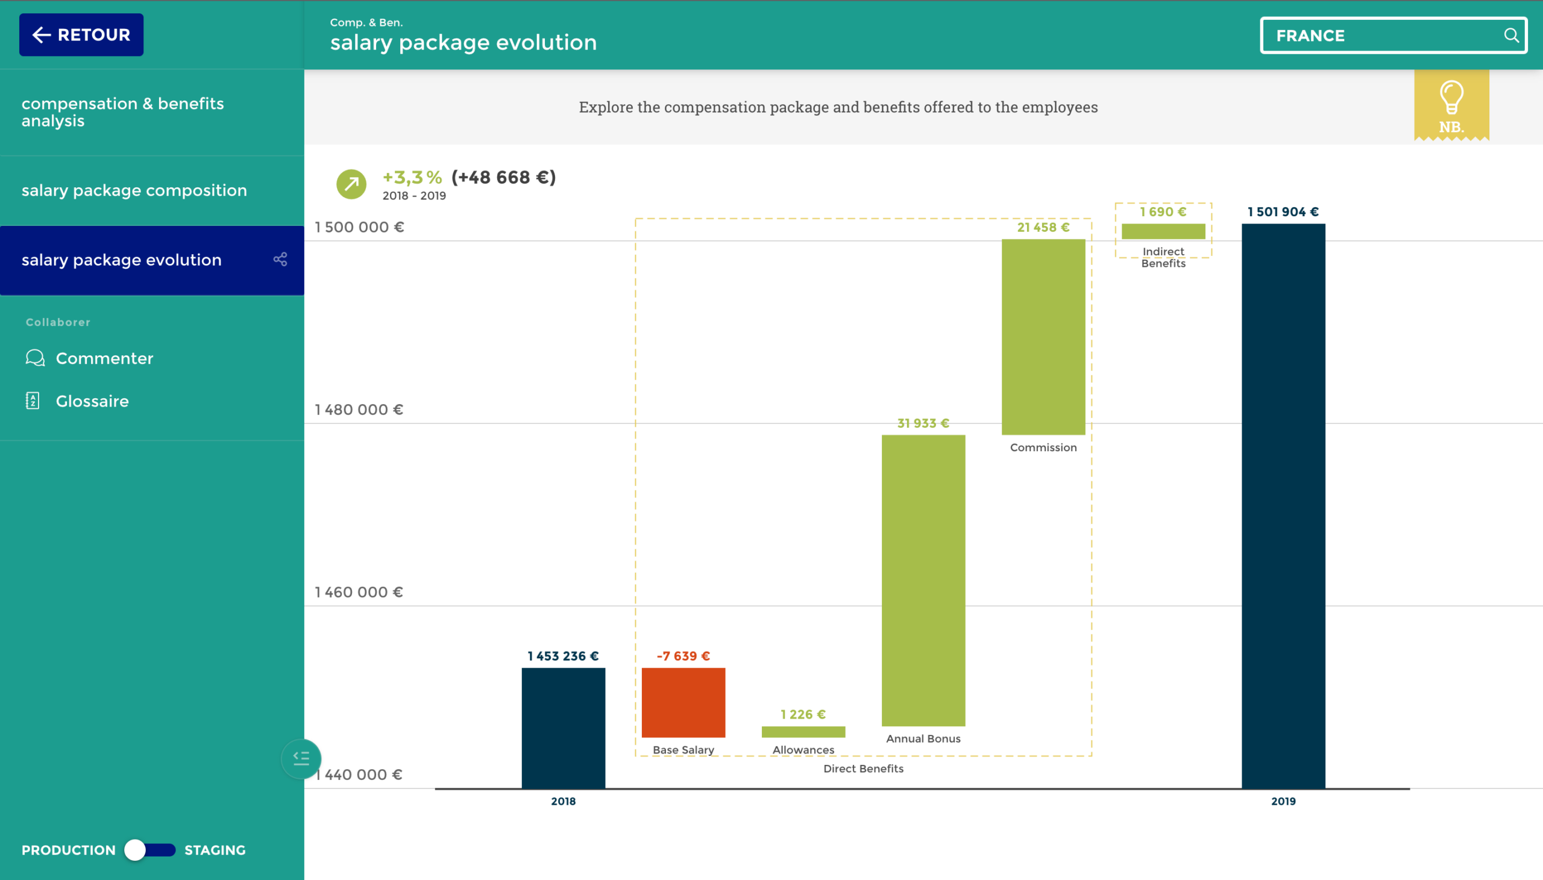Collapse the sidebar with the round toggle icon
The width and height of the screenshot is (1543, 880).
[301, 758]
